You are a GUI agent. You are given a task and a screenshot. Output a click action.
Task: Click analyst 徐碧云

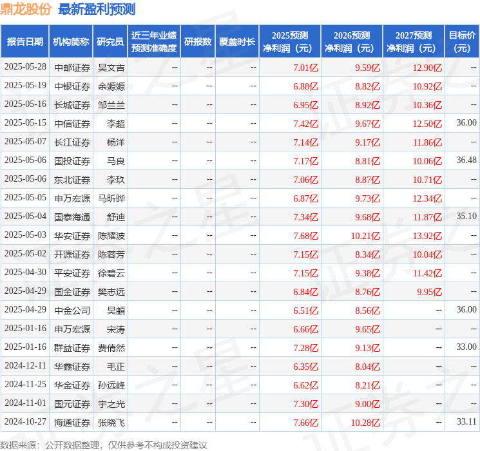point(111,273)
